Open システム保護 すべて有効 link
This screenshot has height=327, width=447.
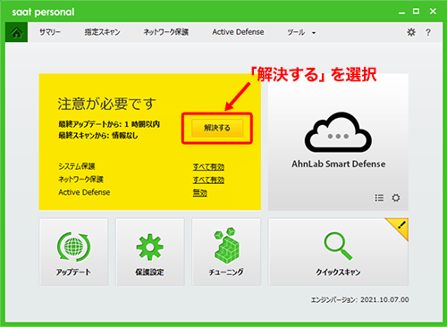[208, 167]
